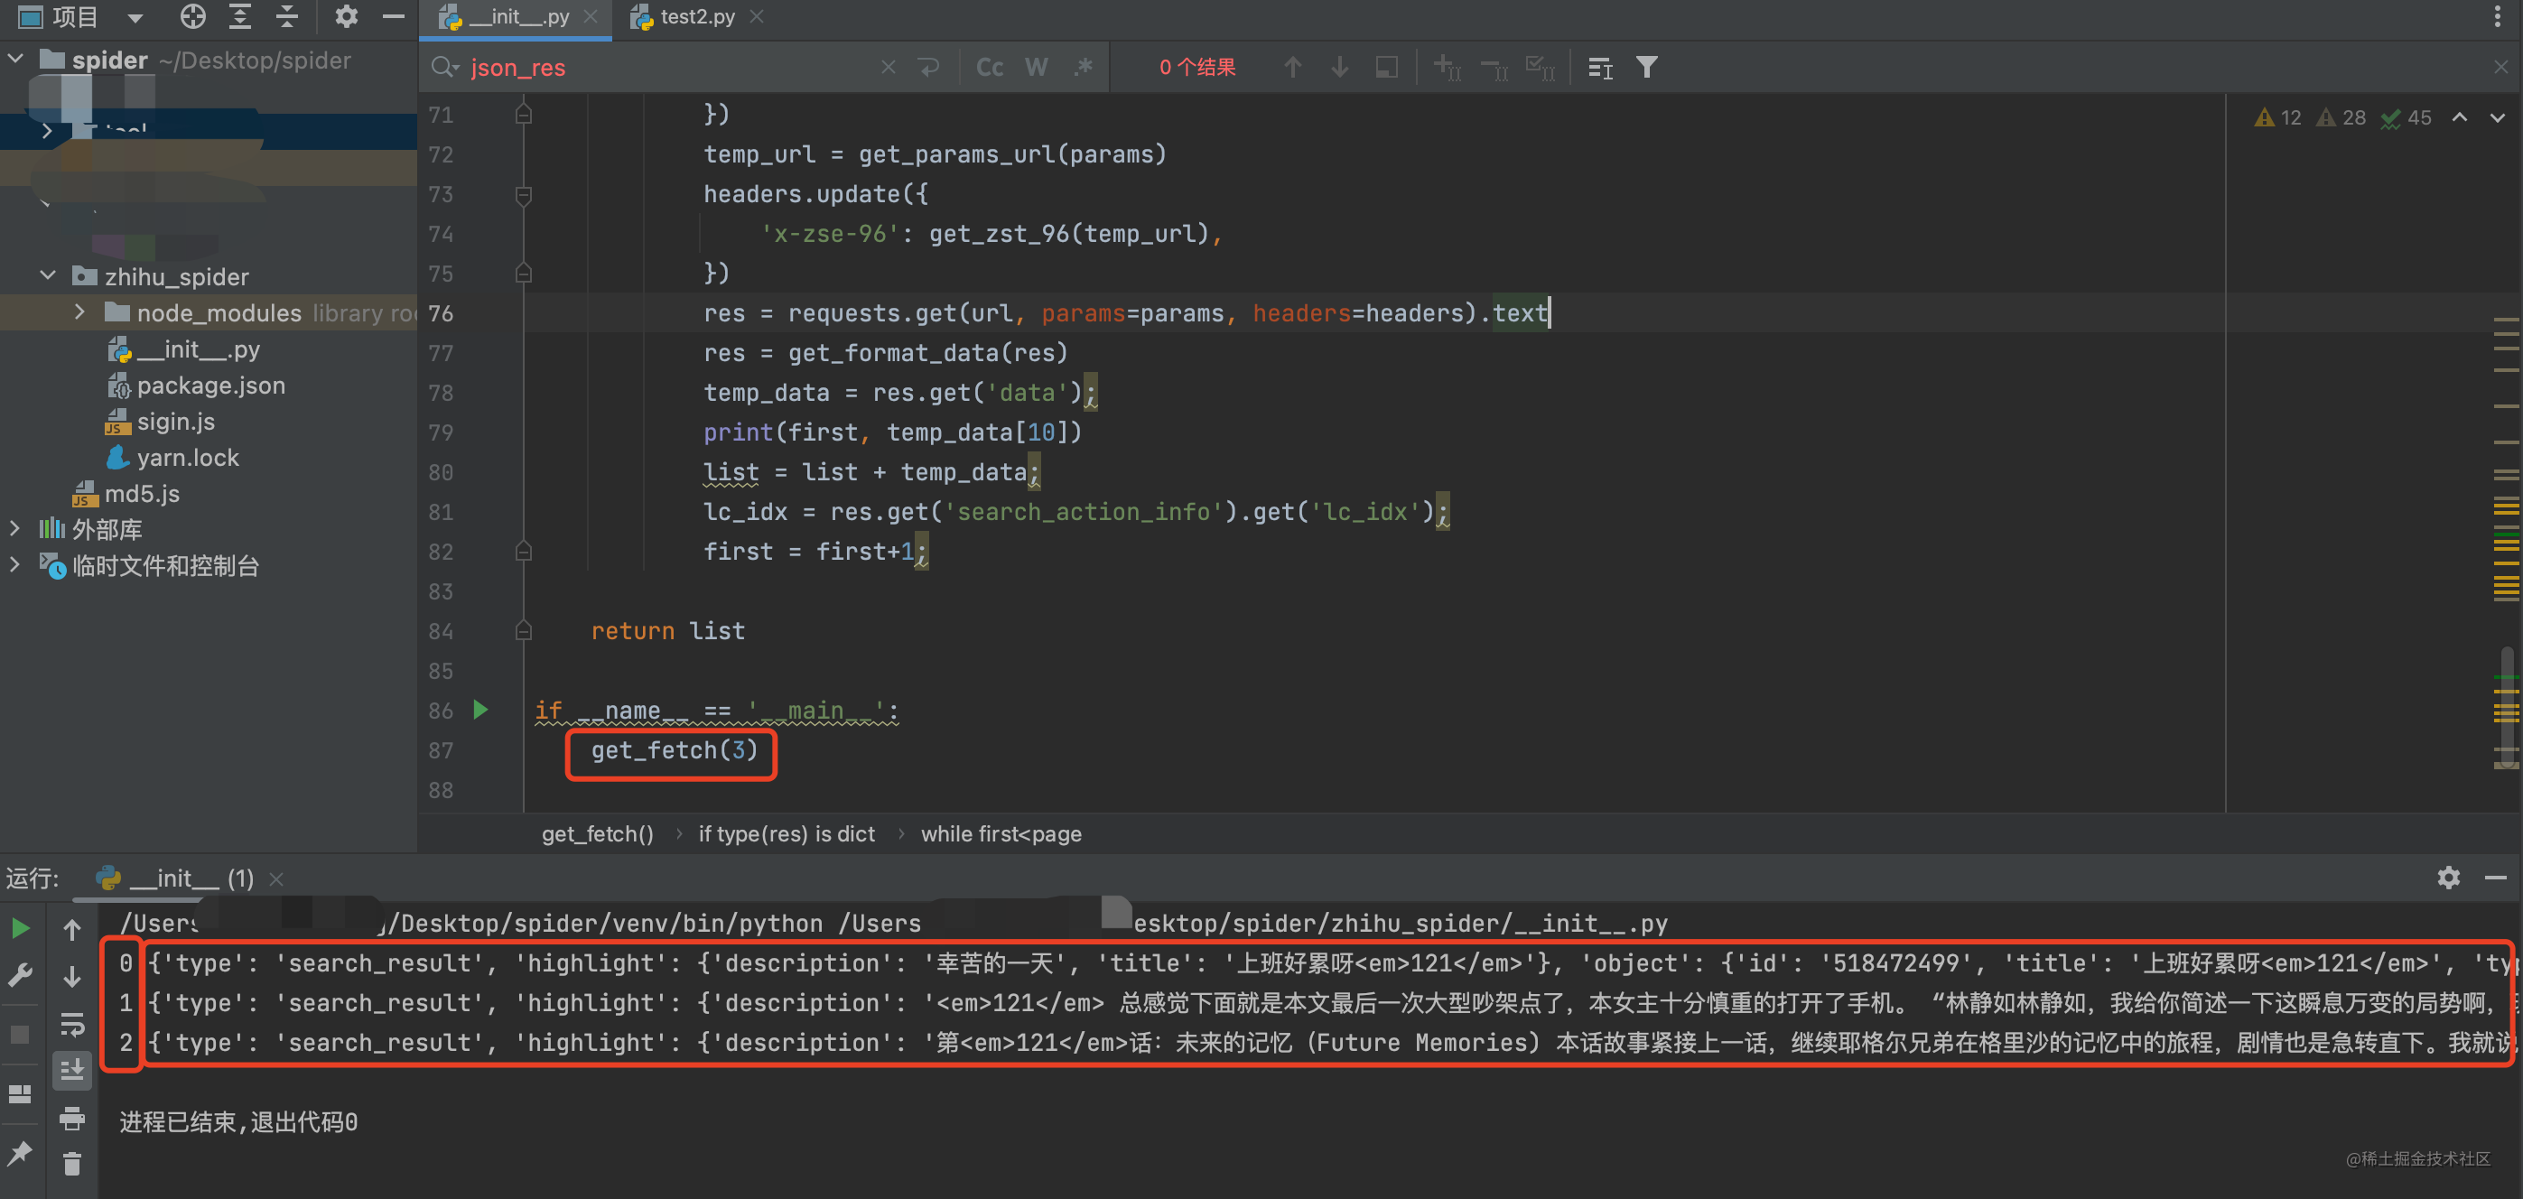Toggle whole words W option in search
This screenshot has height=1199, width=2523.
[1037, 68]
